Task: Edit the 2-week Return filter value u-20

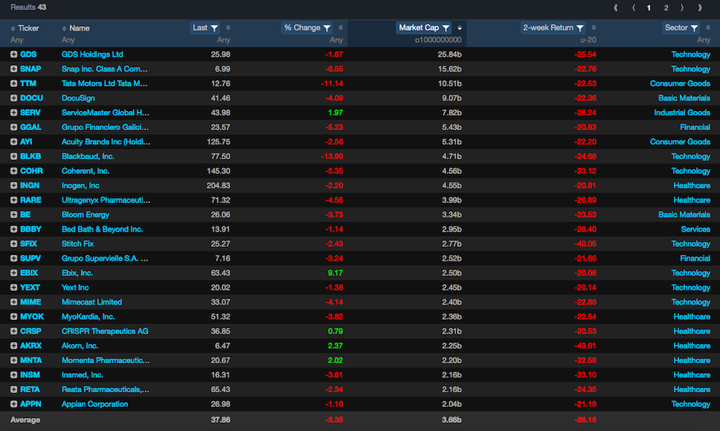Action: [588, 40]
